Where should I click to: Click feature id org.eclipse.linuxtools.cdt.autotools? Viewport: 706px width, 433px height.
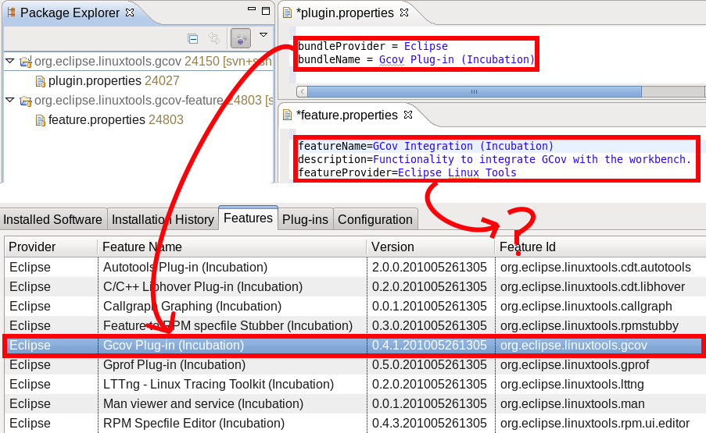[595, 268]
